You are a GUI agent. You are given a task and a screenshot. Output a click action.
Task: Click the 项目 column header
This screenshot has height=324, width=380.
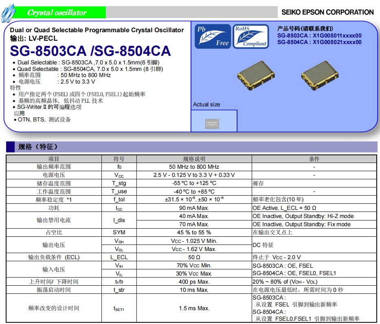coord(54,159)
